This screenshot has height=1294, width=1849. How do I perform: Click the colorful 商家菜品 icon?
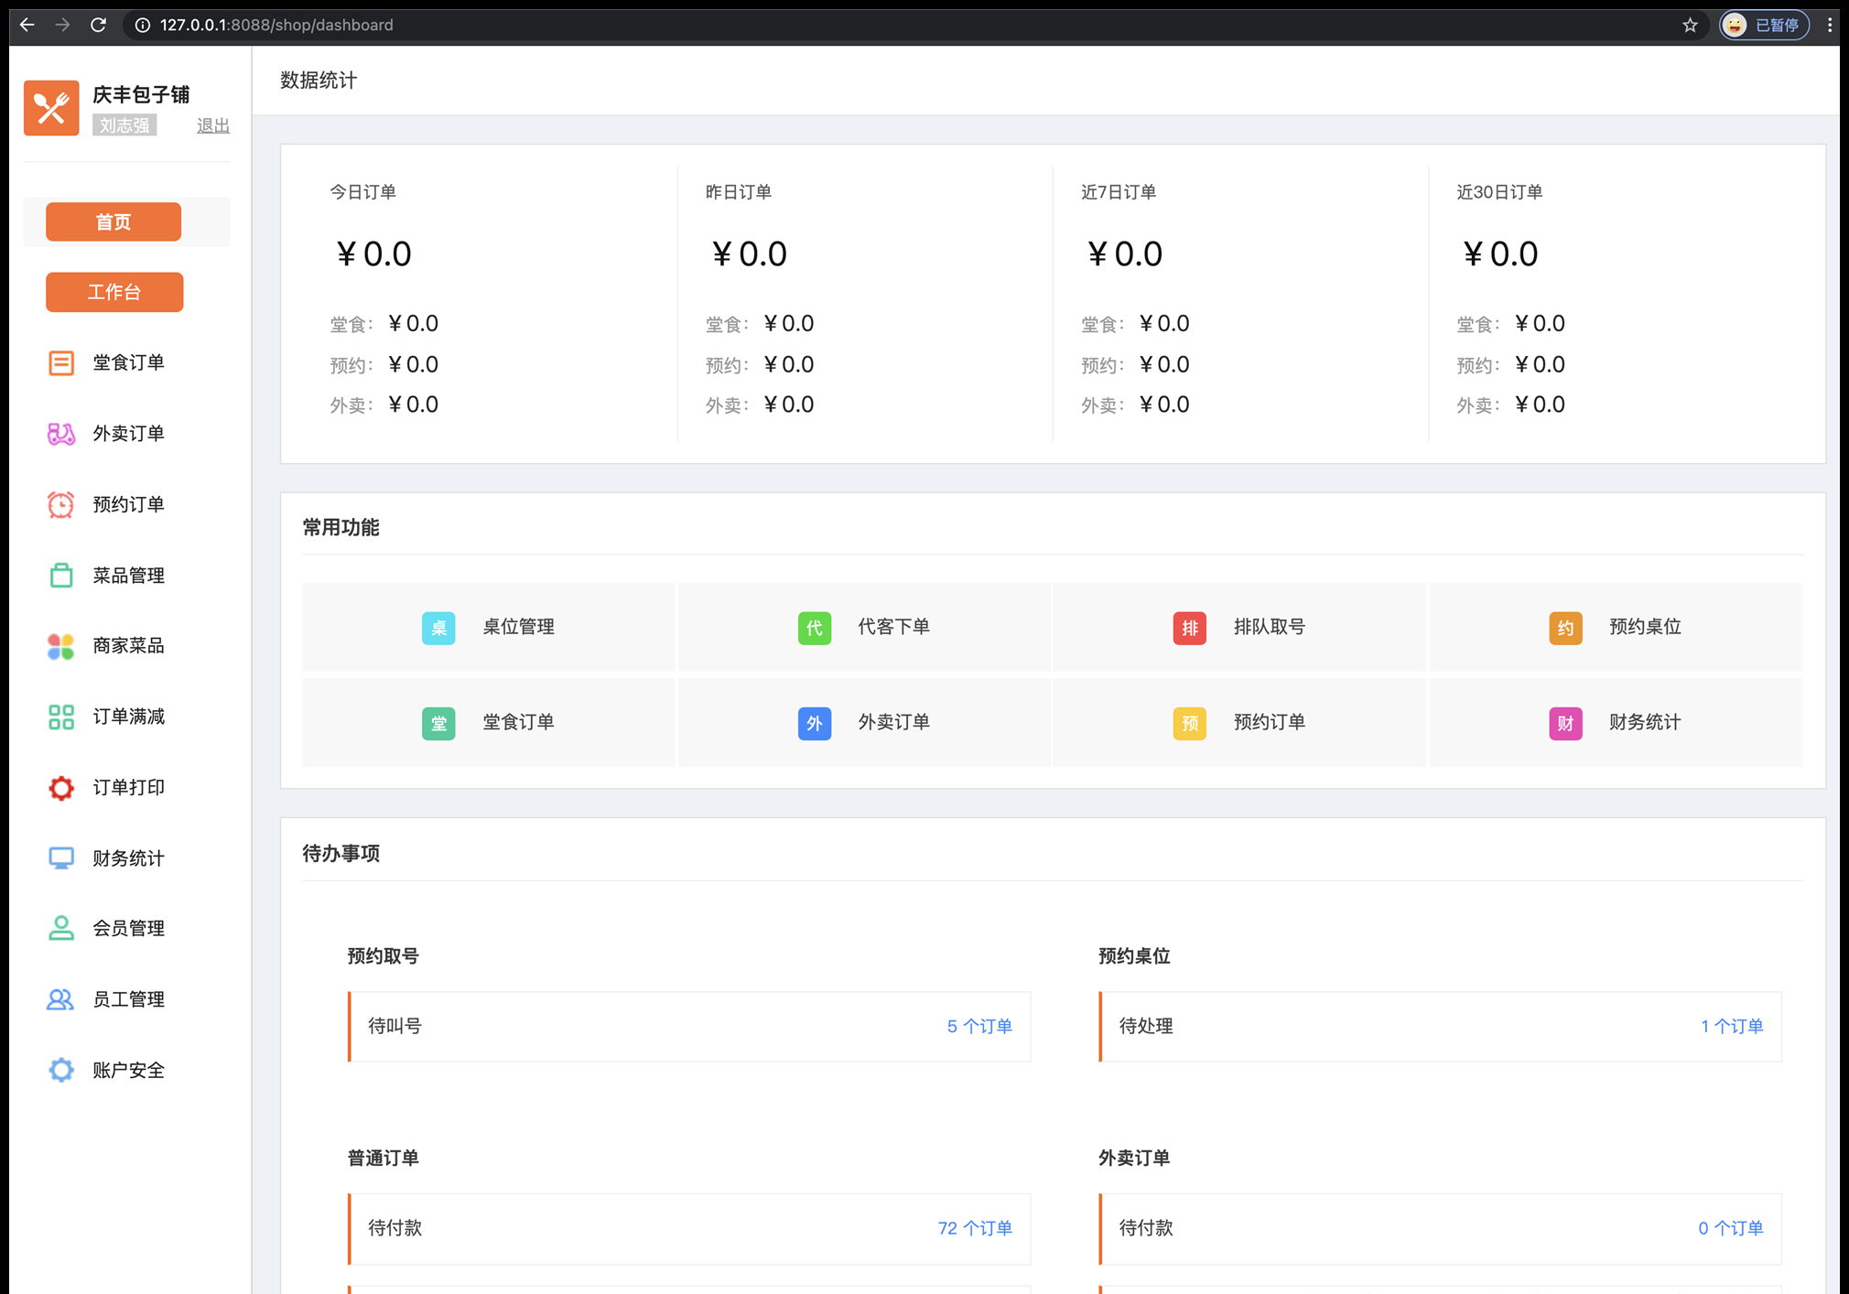[60, 646]
